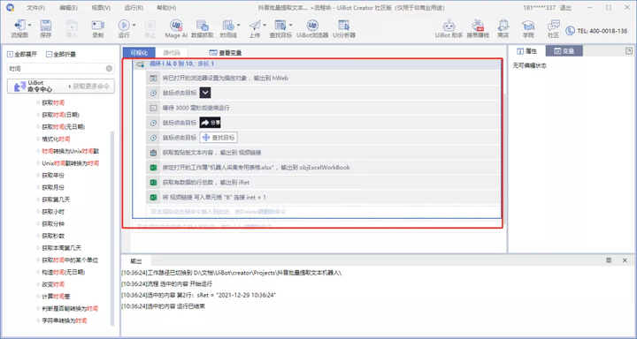The width and height of the screenshot is (637, 339).
Task: Open the 视图(V) menu
Action: (101, 8)
